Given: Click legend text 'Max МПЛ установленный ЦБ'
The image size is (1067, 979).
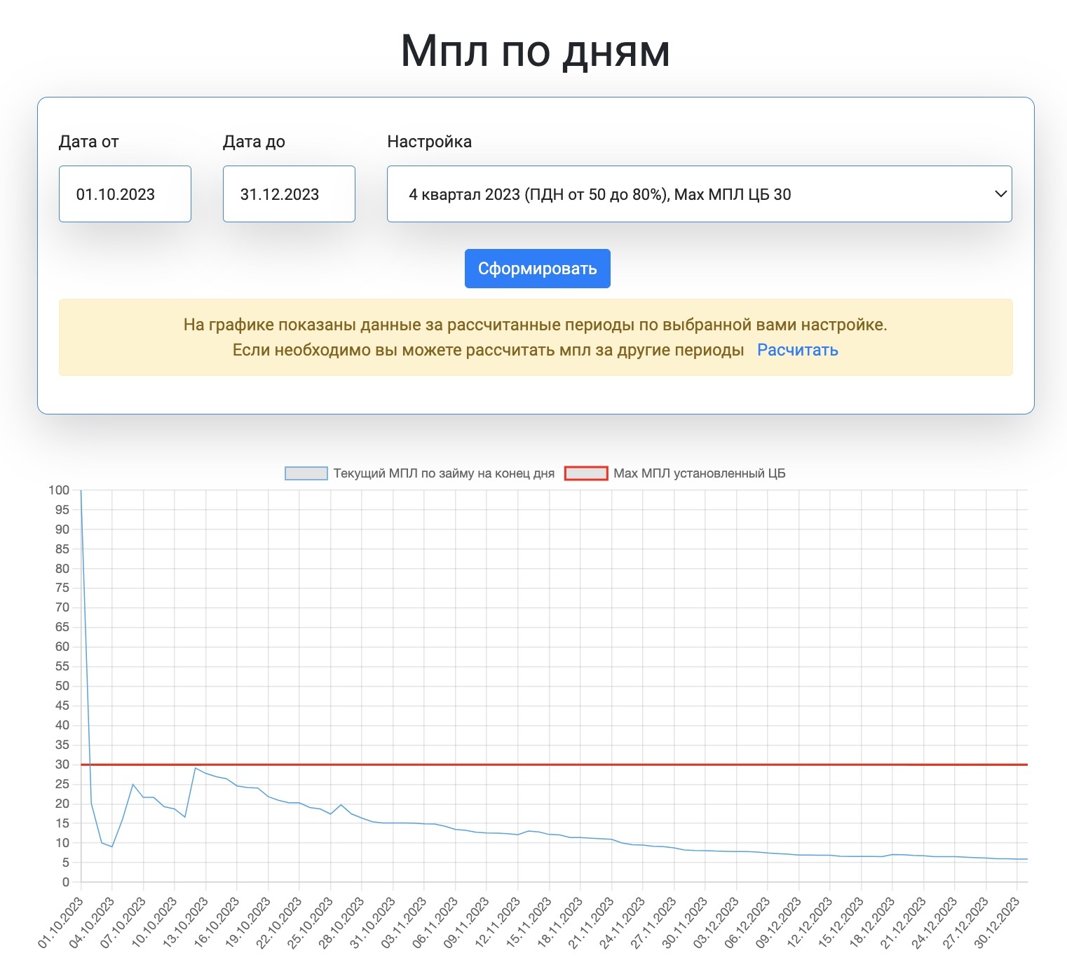Looking at the screenshot, I should [700, 473].
